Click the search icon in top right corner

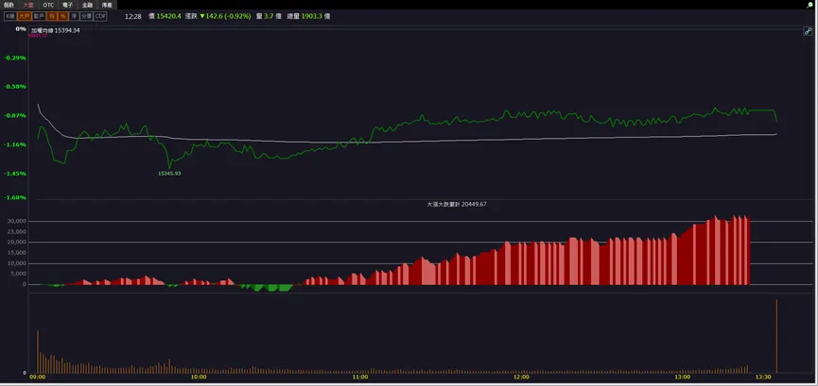[810, 5]
